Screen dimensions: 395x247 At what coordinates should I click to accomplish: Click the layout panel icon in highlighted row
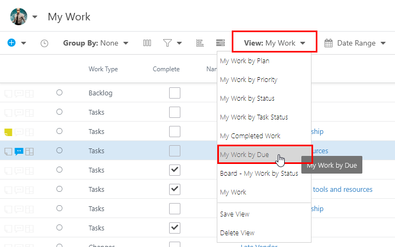(29, 152)
